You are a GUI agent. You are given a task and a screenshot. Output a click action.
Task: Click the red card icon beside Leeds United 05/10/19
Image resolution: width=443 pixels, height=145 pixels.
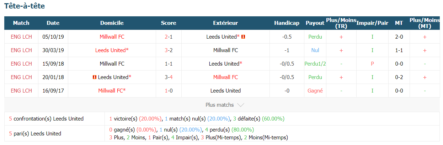tap(244, 37)
